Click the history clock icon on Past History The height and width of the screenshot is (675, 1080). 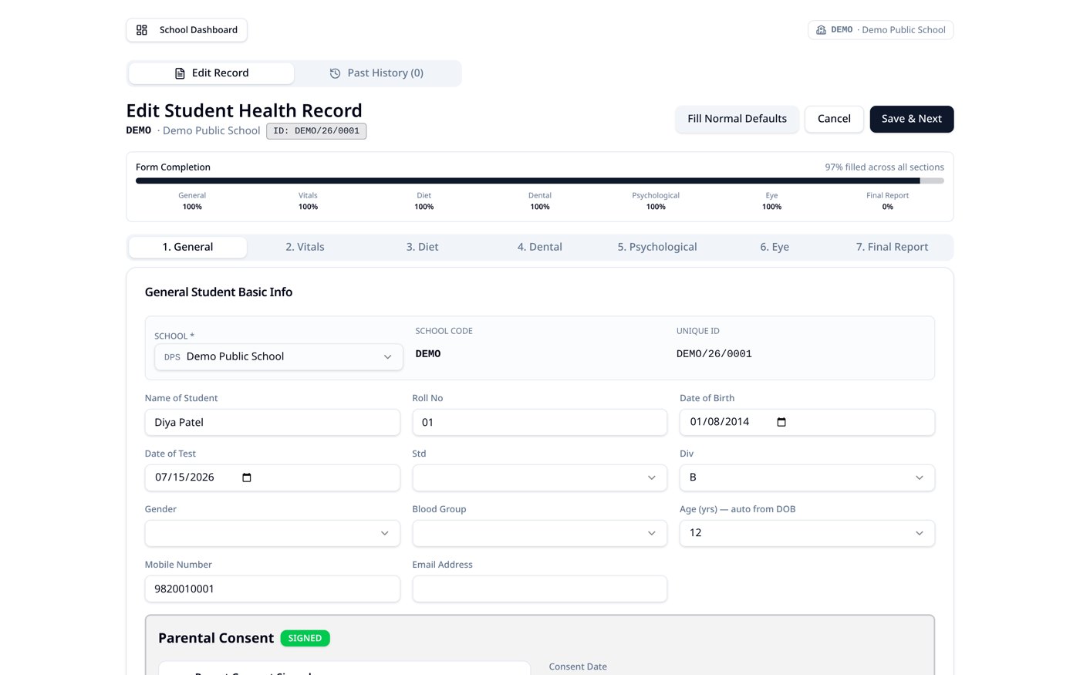(x=335, y=73)
